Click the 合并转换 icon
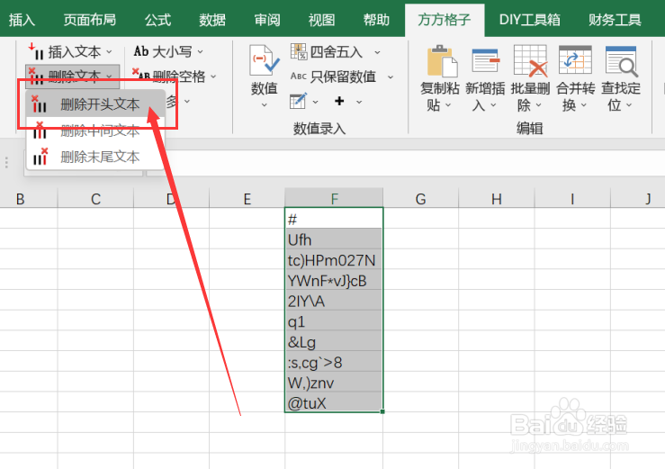Viewport: 665px width, 469px height. tap(575, 61)
